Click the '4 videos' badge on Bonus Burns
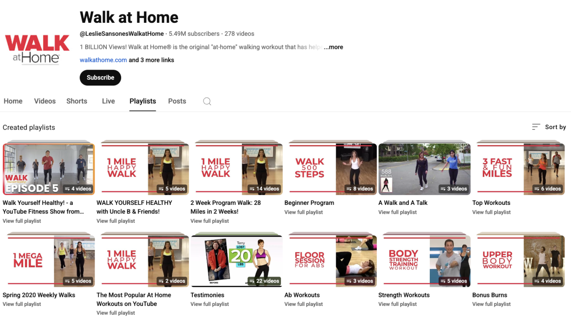 coord(547,281)
